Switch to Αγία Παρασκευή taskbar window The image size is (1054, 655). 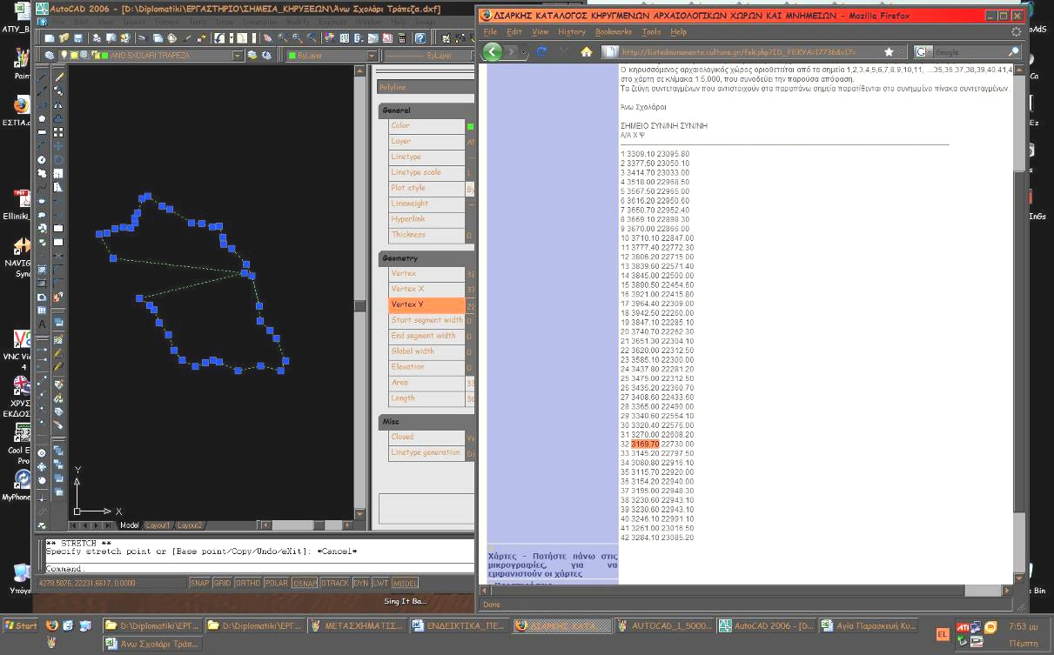[868, 625]
